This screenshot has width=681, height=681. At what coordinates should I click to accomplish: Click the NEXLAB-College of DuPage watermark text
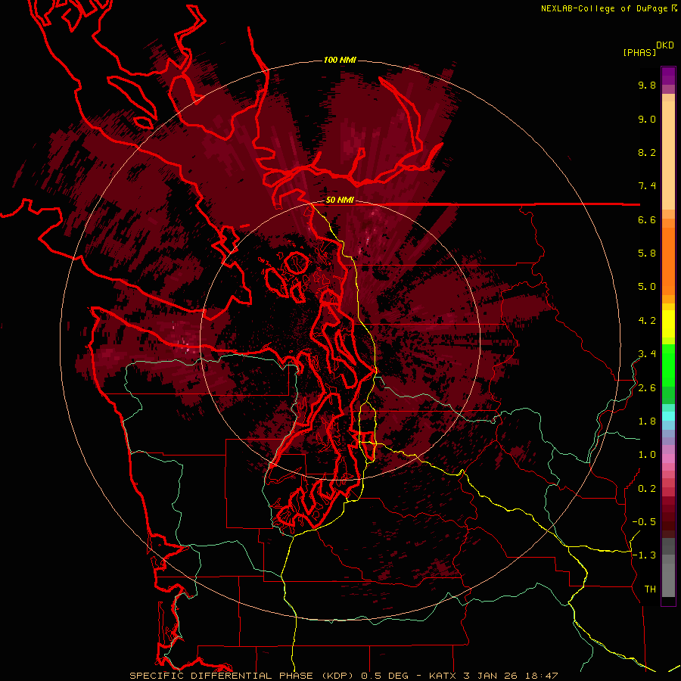[x=604, y=8]
